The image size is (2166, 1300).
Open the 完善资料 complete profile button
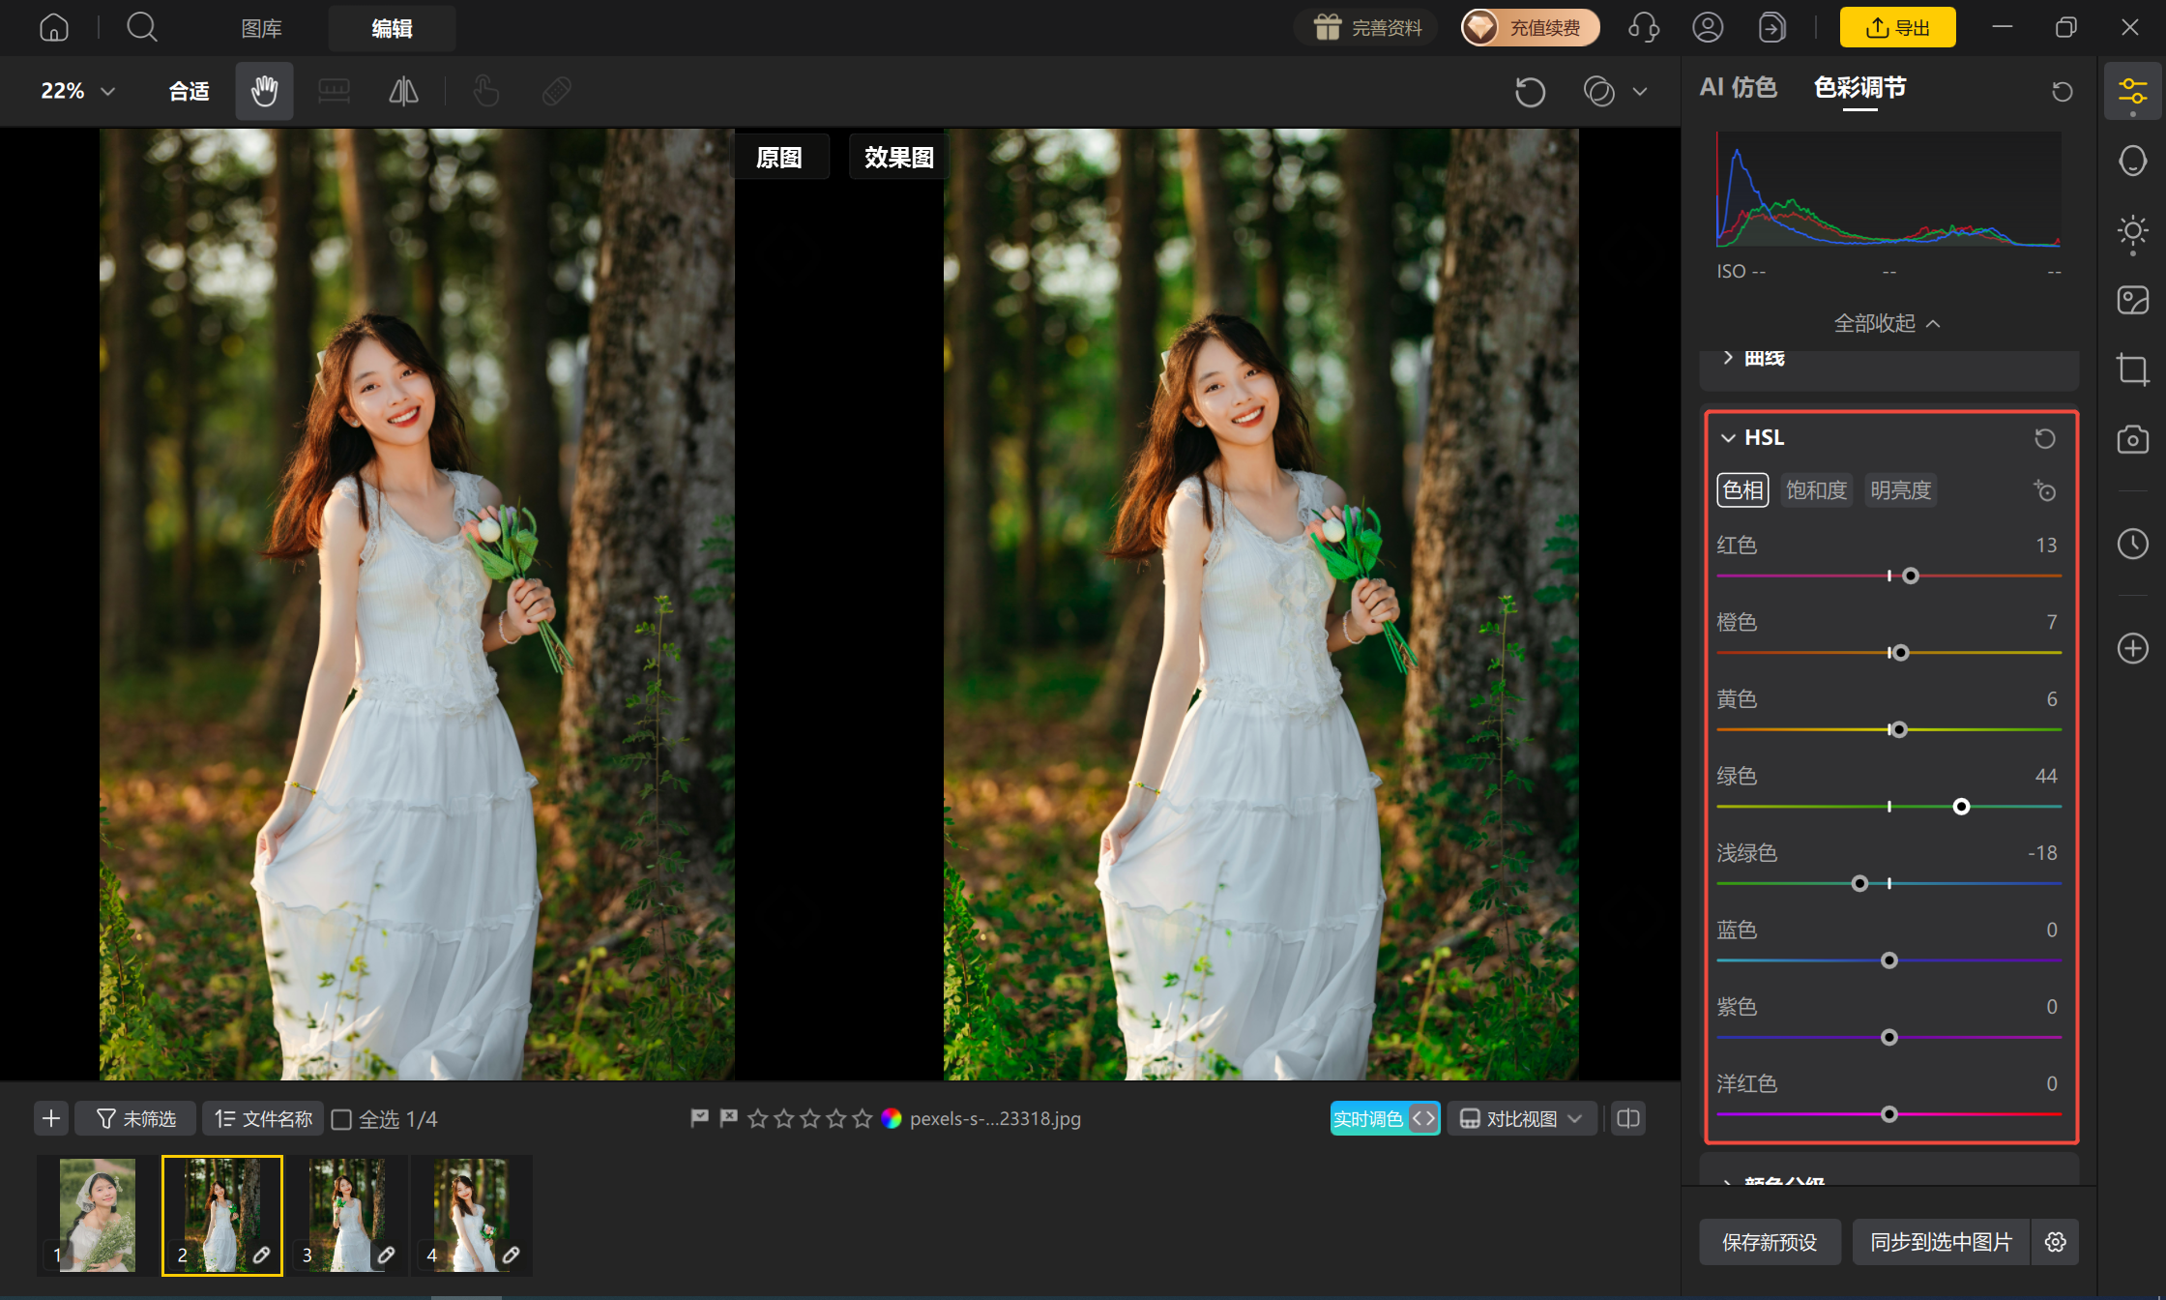[1366, 27]
